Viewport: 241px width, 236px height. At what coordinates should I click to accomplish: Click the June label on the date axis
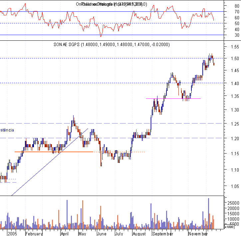point(102,234)
